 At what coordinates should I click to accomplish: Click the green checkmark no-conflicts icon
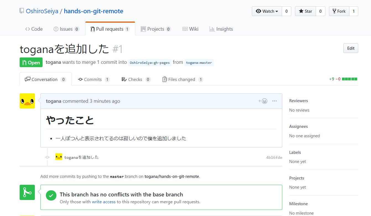51,195
